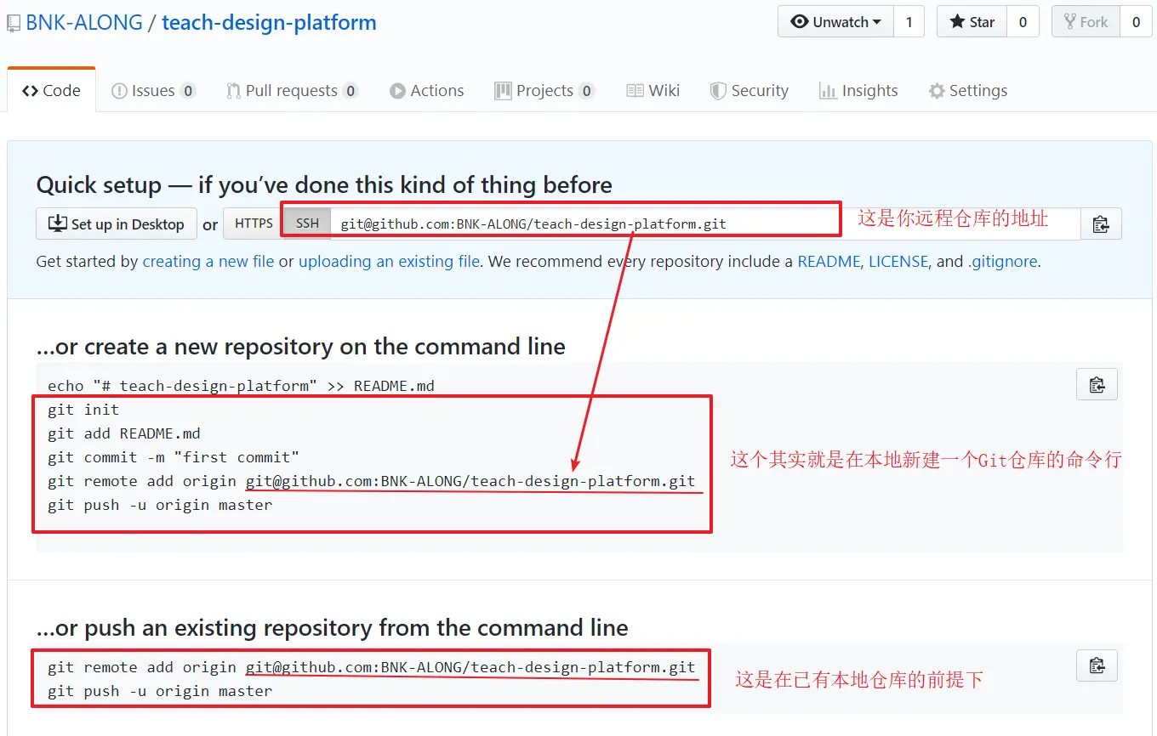Click the Unwatch eye icon
This screenshot has width=1157, height=736.
click(800, 22)
